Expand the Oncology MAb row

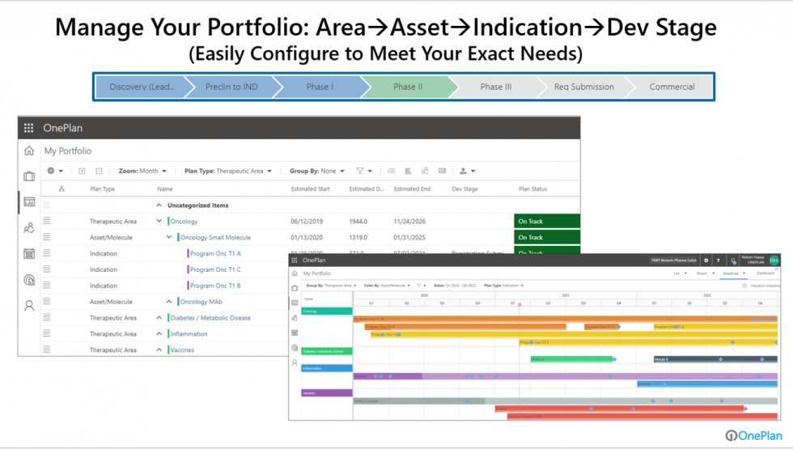(169, 301)
